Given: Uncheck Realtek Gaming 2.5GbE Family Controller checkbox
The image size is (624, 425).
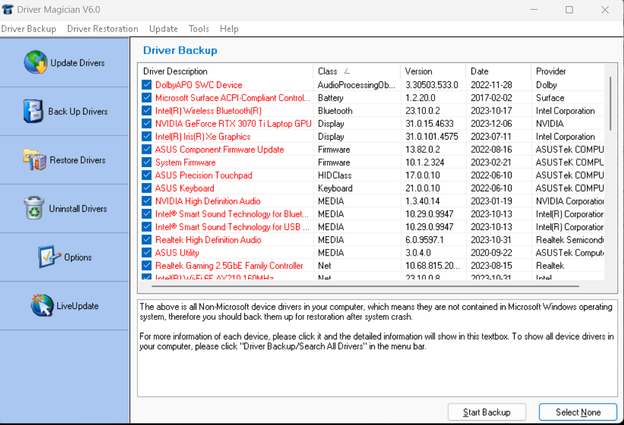Looking at the screenshot, I should 147,265.
